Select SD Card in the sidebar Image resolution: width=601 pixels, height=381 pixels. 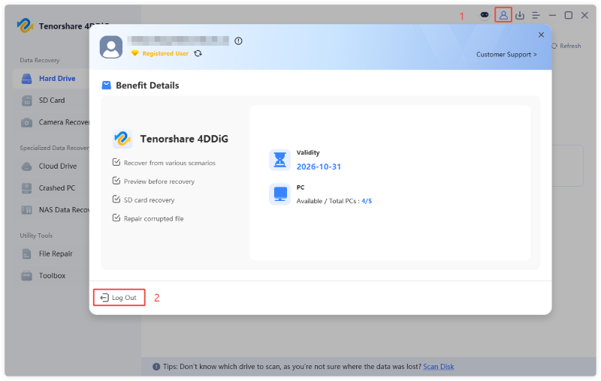pyautogui.click(x=51, y=100)
